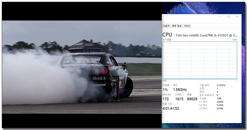
Task: Click the uptime value 4:01:41:52
Action: pyautogui.click(x=171, y=109)
